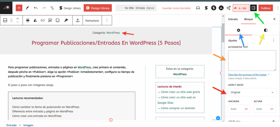
Task: Click Cómo cambiar la fecha de publicación text
Action: 46,107
